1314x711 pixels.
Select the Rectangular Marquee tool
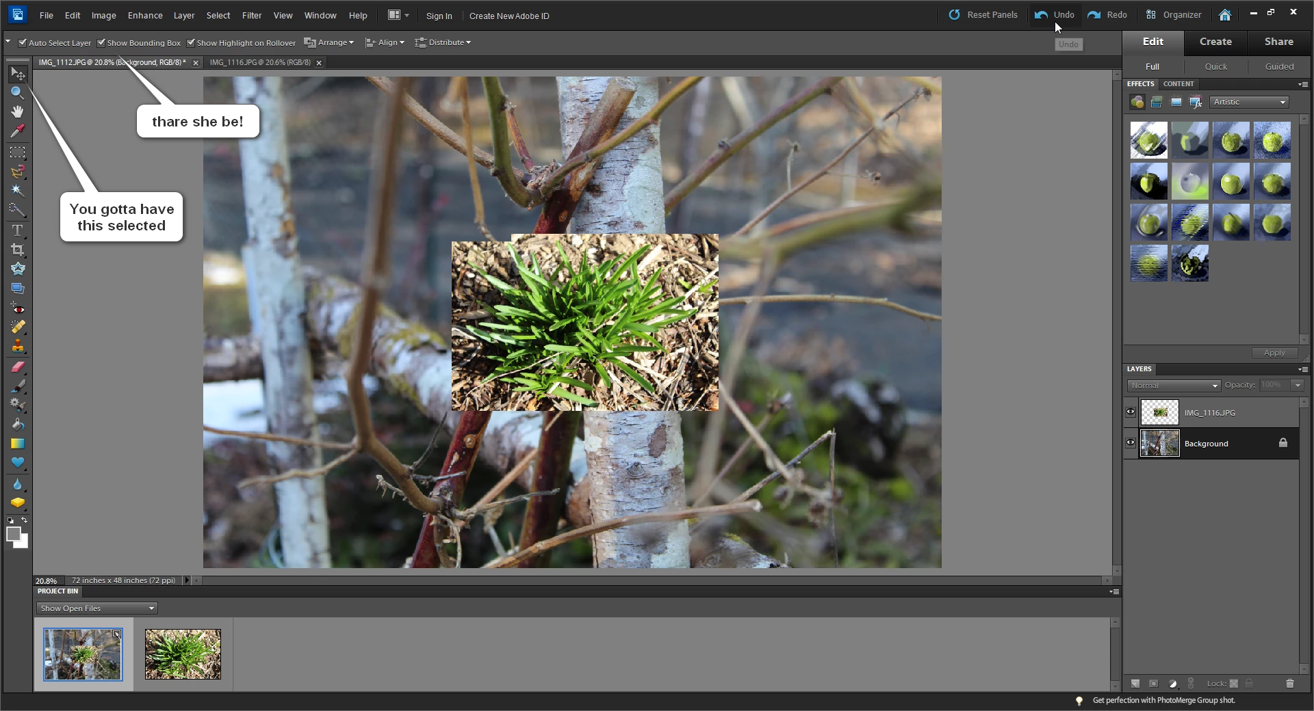[x=18, y=152]
